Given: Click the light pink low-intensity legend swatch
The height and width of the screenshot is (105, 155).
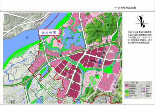Looking at the screenshot, I should point(127,88).
